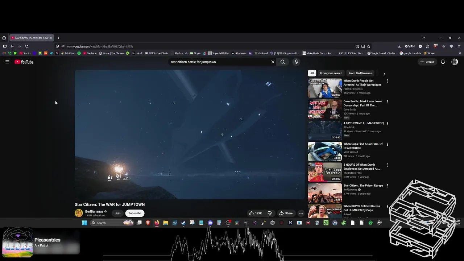Image resolution: width=464 pixels, height=261 pixels.
Task: Open BedBananas channel name link
Action: click(94, 211)
